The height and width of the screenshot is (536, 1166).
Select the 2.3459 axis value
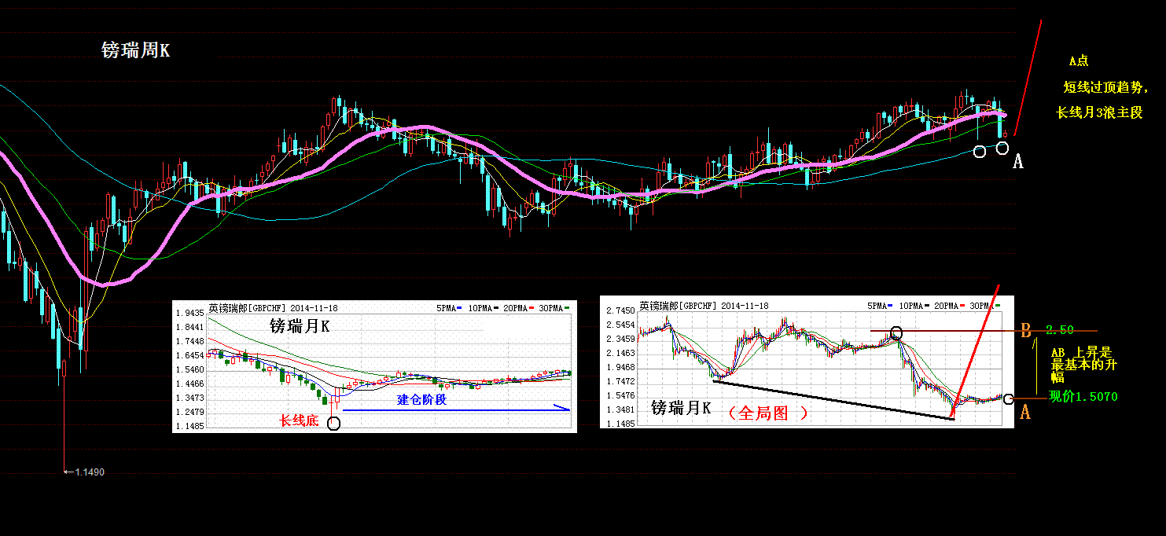click(621, 339)
